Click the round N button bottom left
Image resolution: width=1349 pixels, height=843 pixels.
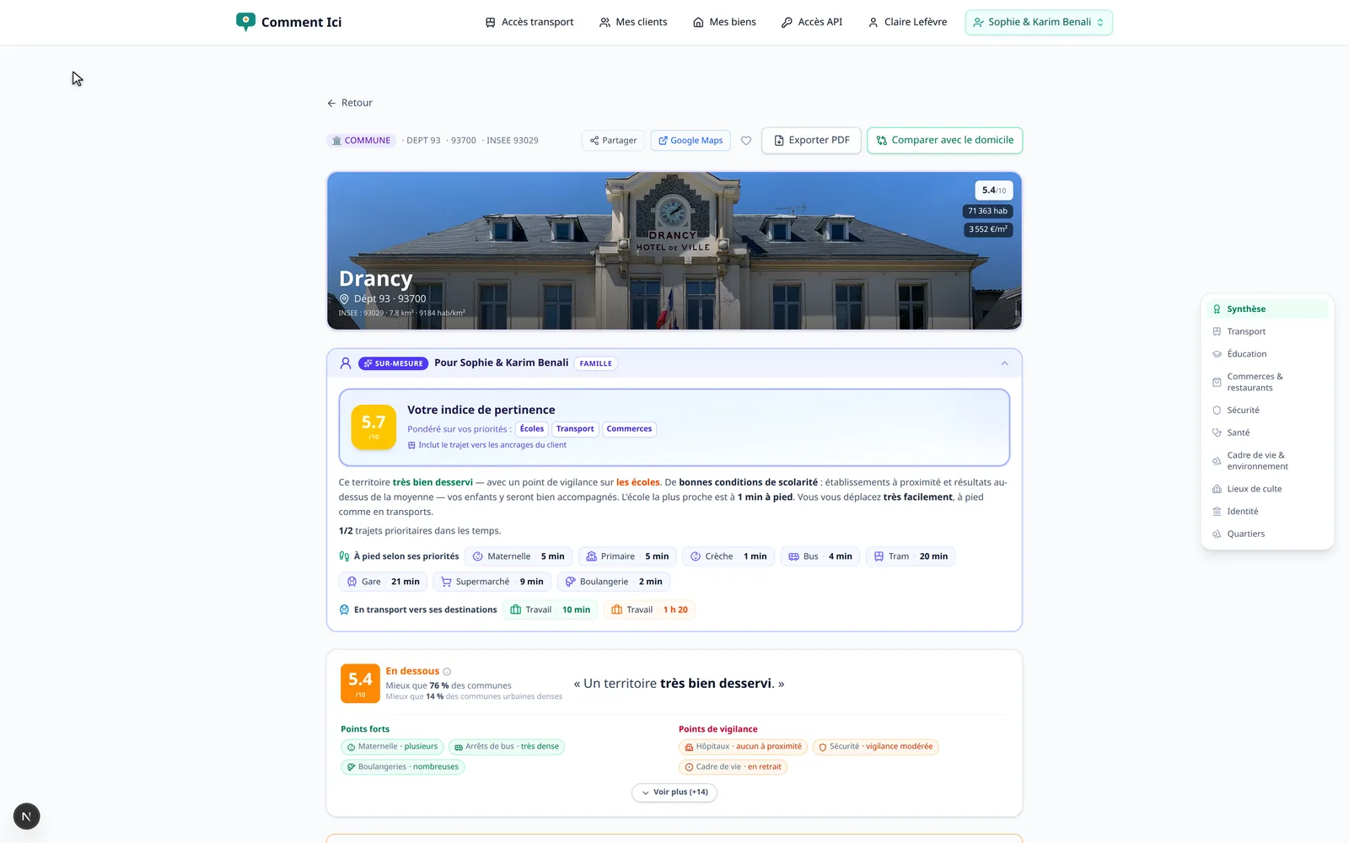27,816
